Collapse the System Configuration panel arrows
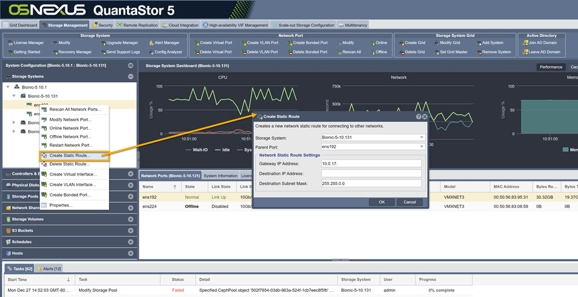The width and height of the screenshot is (578, 297). 130,65
